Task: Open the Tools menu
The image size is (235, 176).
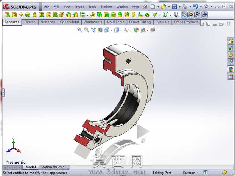Action: pyautogui.click(x=92, y=7)
